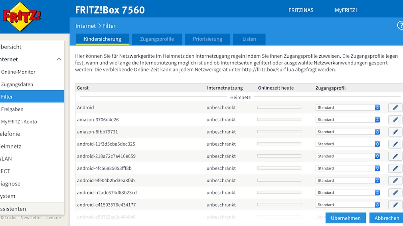Open Zugangsprofil dropdown for android-9fe04b2bd3ea3f5b
403x226 pixels.
pyautogui.click(x=348, y=180)
